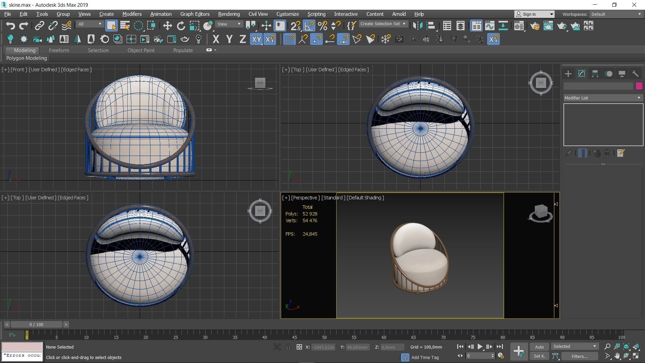Click the Redo arrow icon

point(24,26)
